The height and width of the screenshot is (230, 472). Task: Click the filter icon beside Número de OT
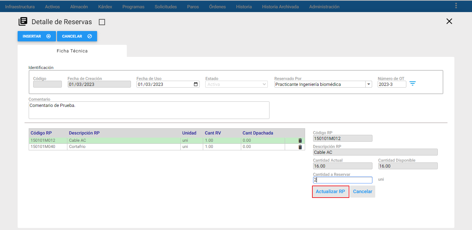413,84
